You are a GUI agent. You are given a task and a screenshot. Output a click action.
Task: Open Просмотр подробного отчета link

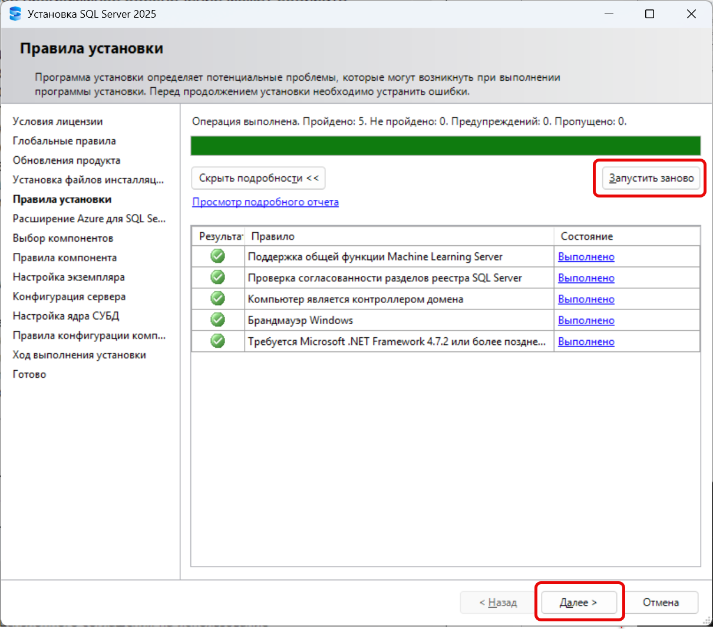(266, 202)
